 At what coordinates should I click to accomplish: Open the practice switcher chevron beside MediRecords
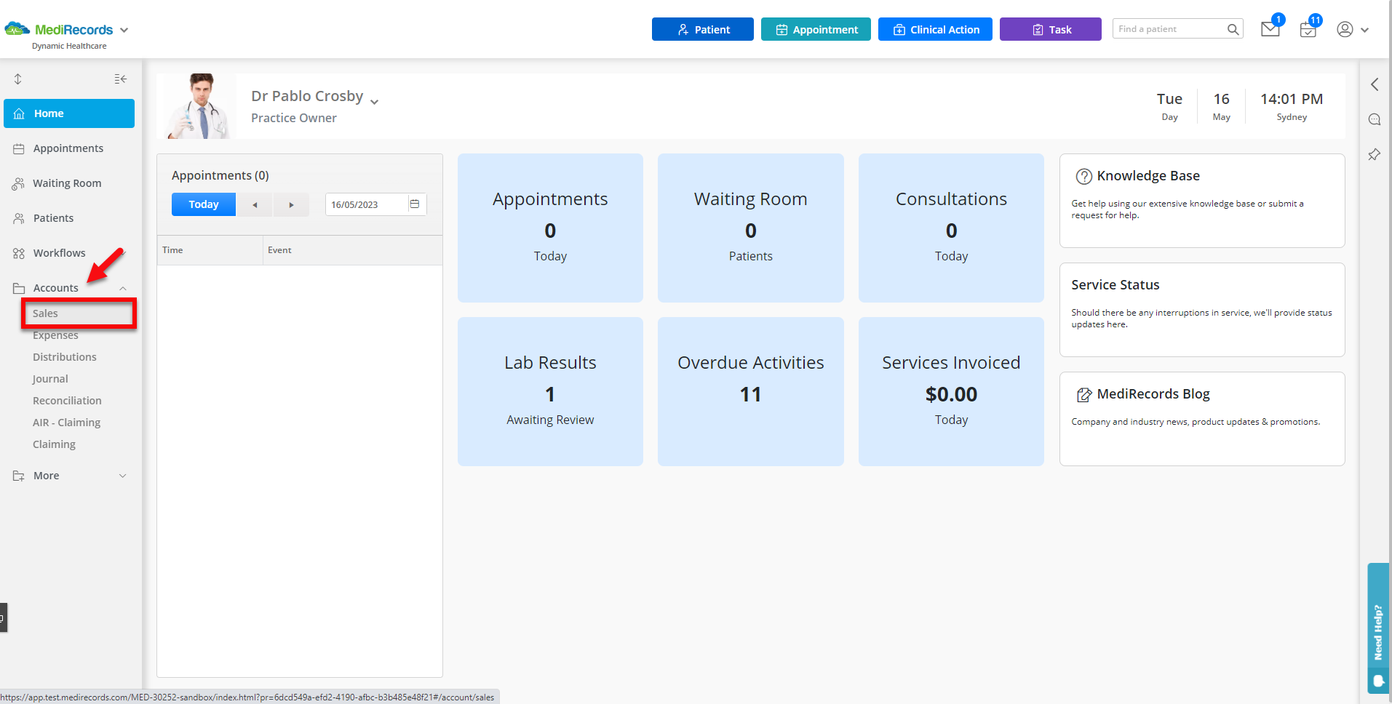(124, 31)
